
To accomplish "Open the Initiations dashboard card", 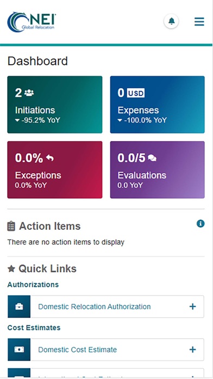I will click(55, 105).
